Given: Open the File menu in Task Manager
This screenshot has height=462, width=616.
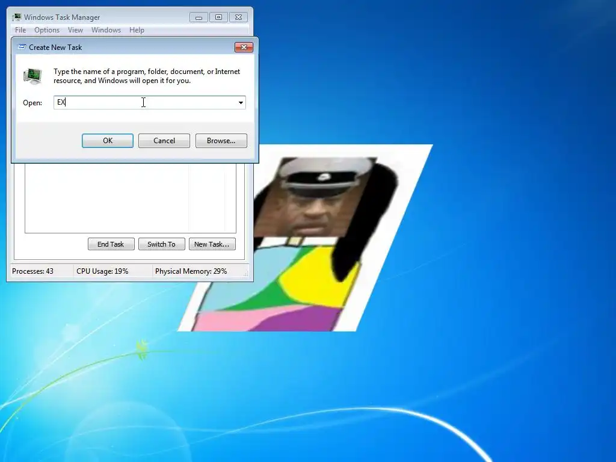Looking at the screenshot, I should tap(20, 30).
